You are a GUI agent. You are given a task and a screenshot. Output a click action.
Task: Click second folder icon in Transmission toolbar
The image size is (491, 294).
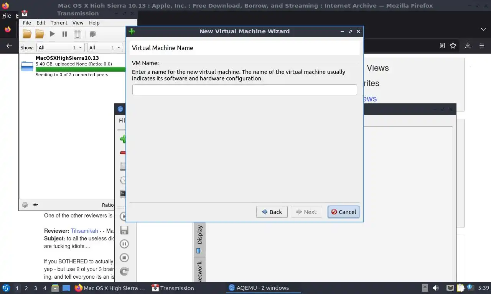tap(40, 34)
